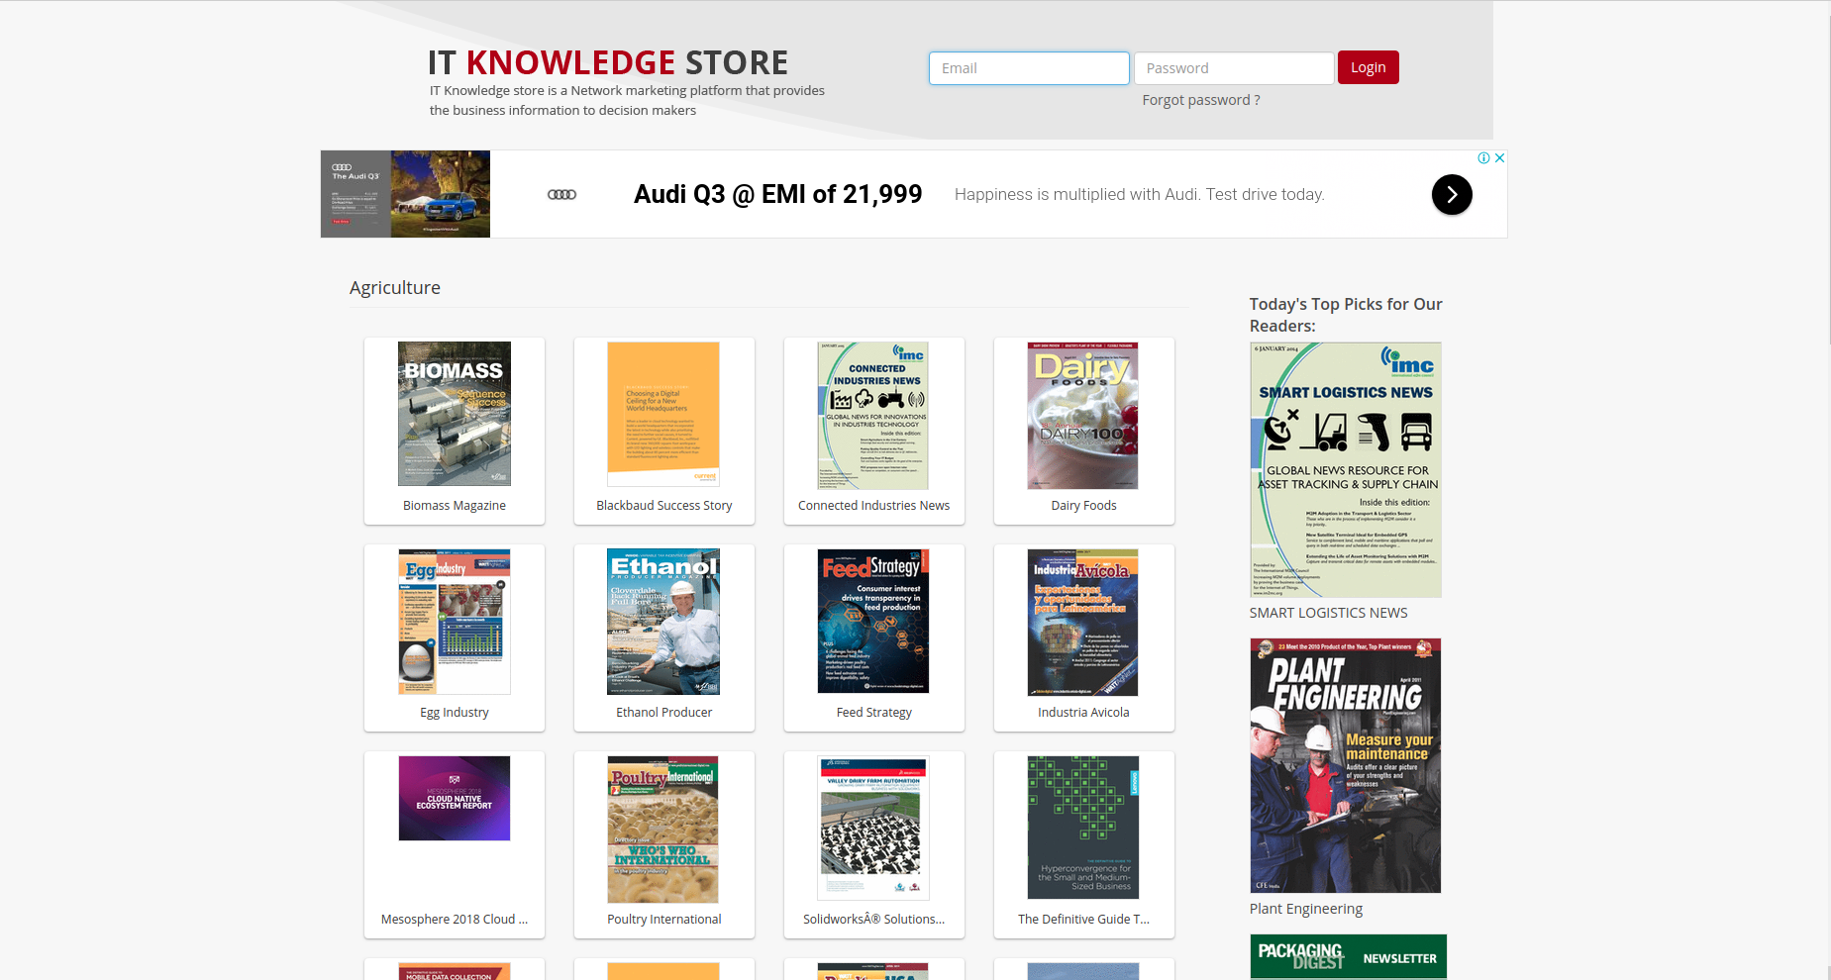Click the Poultry International title link
The height and width of the screenshot is (980, 1831).
pyautogui.click(x=664, y=920)
